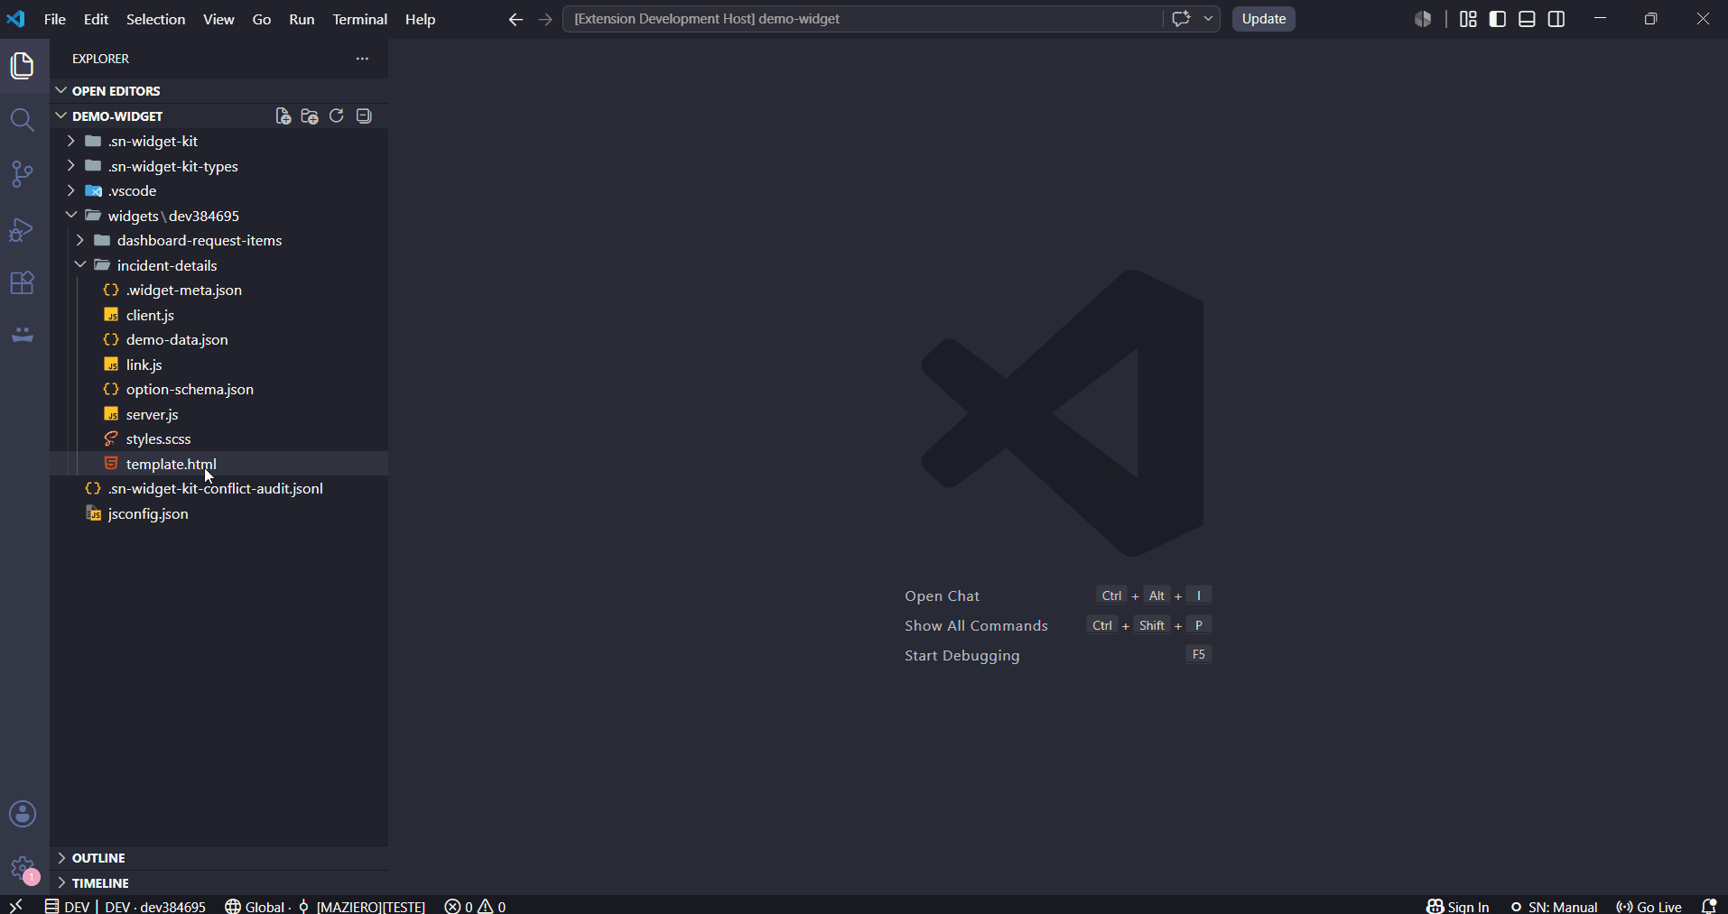Open the Source Control view

[x=23, y=174]
